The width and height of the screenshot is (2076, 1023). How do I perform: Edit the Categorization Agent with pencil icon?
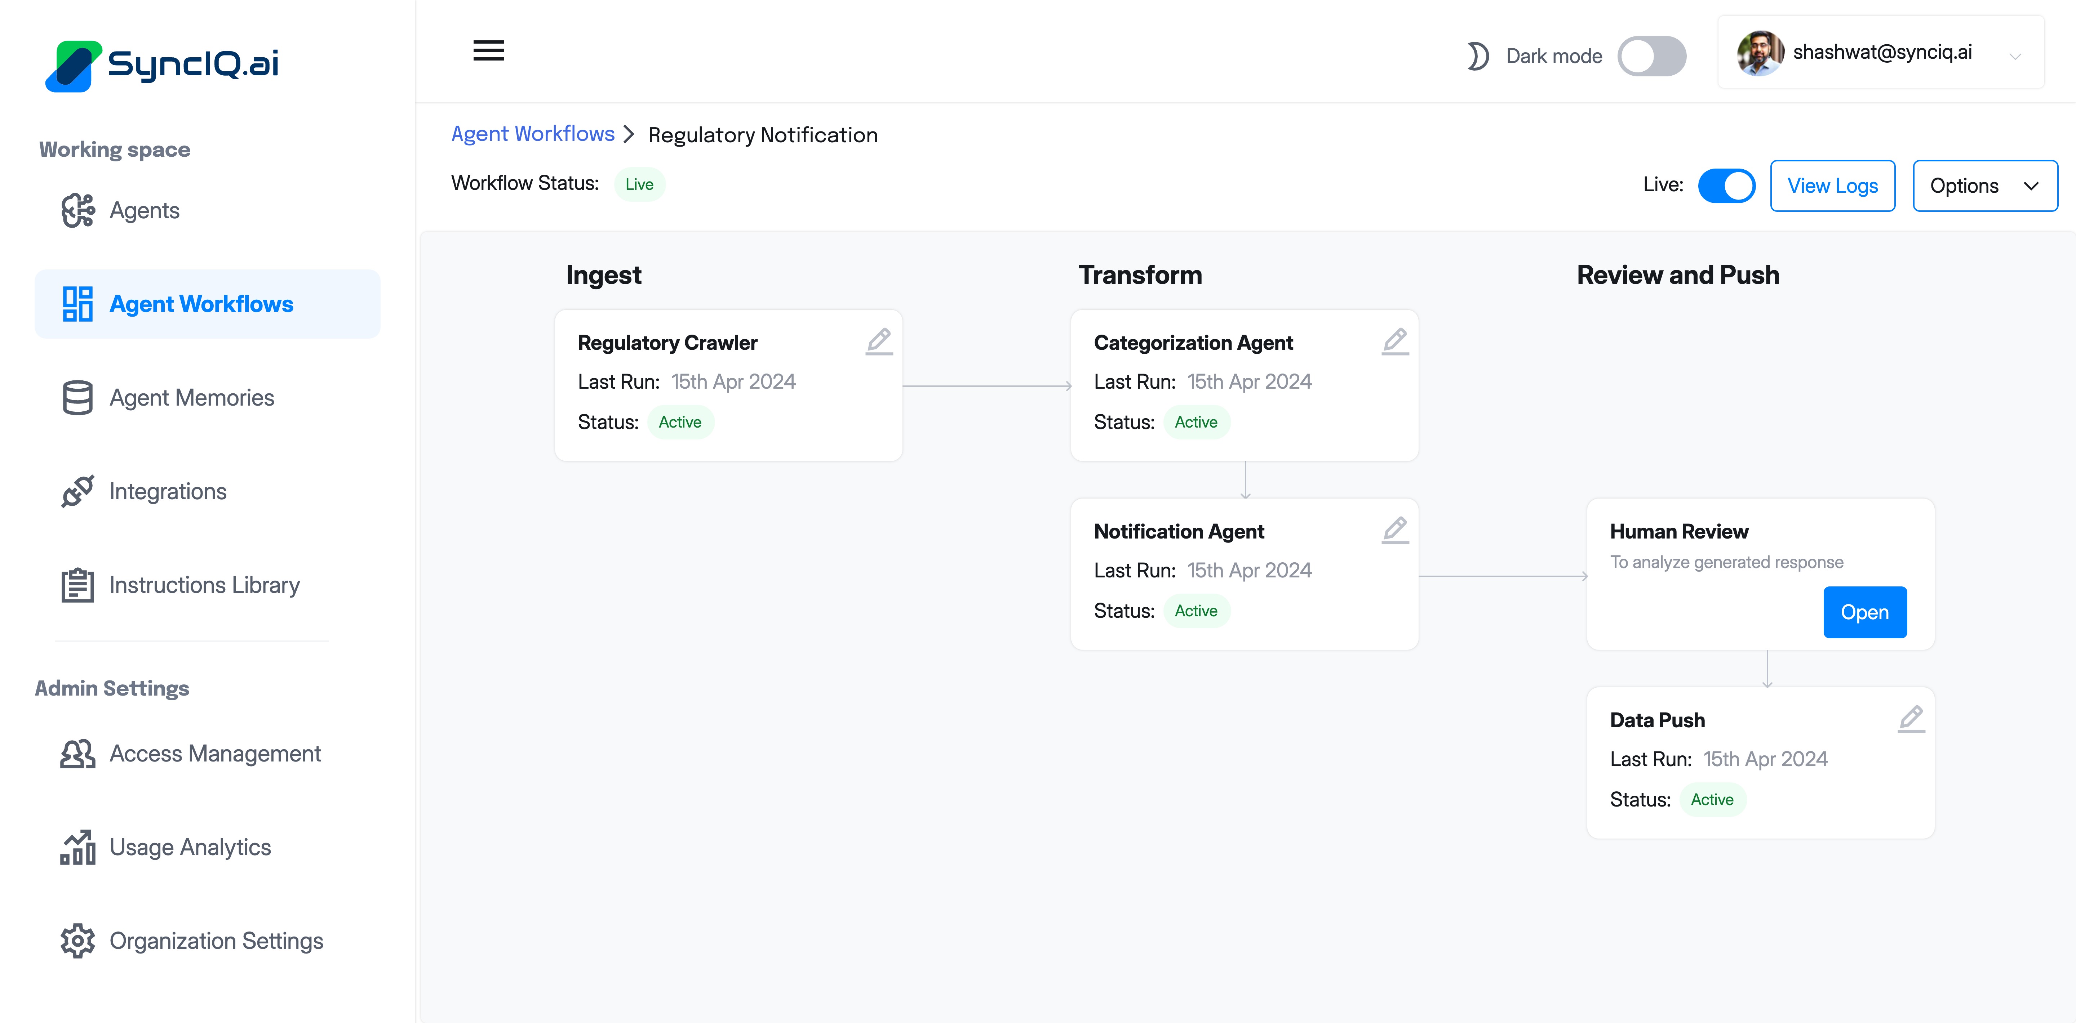[x=1395, y=341]
